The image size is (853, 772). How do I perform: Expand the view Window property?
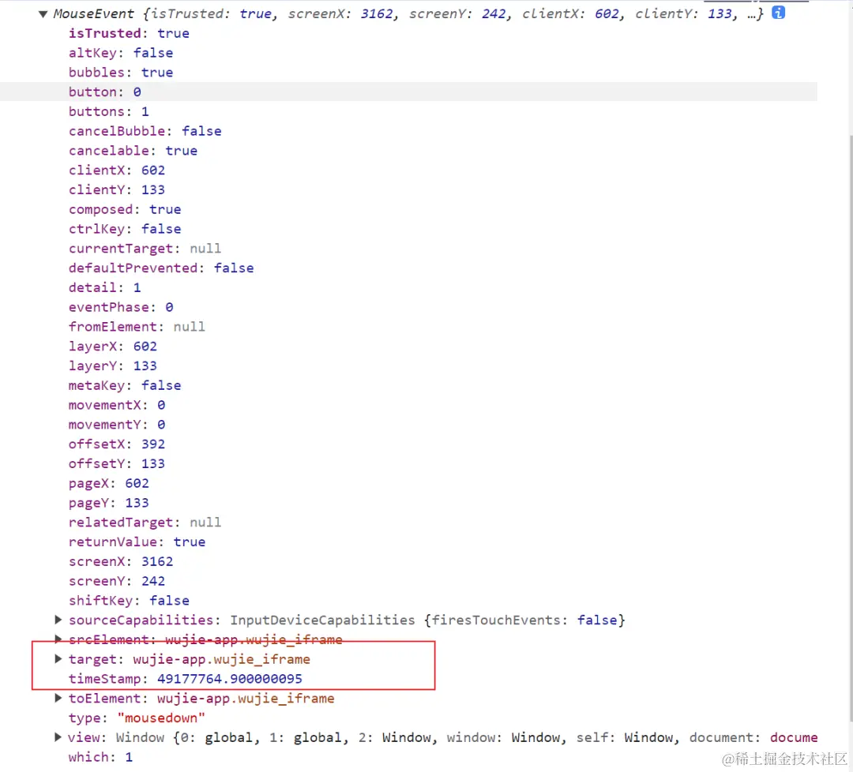58,736
